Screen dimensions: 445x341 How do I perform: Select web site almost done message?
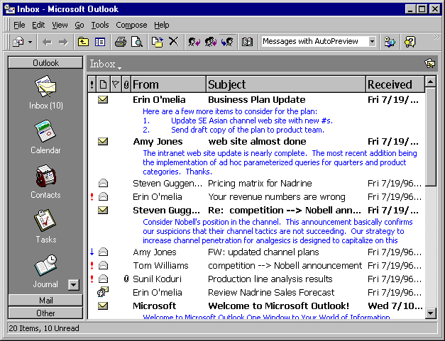(256, 142)
